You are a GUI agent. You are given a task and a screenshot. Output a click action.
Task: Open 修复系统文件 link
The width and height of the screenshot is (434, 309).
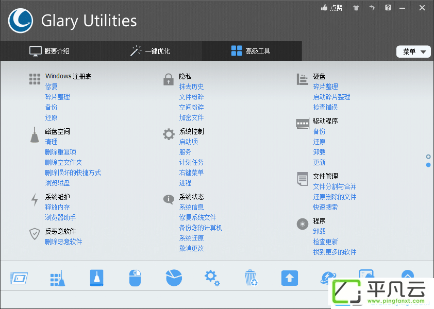[197, 217]
